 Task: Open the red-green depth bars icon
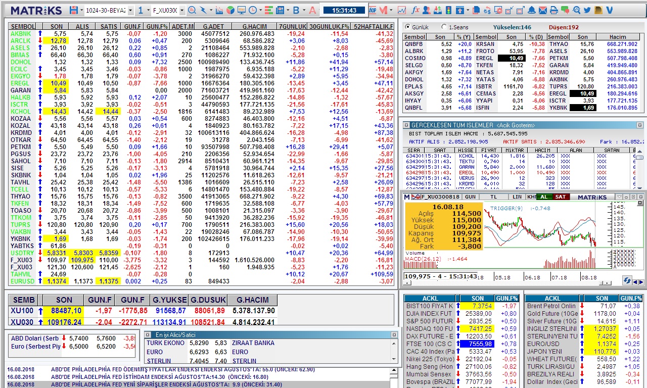click(268, 10)
